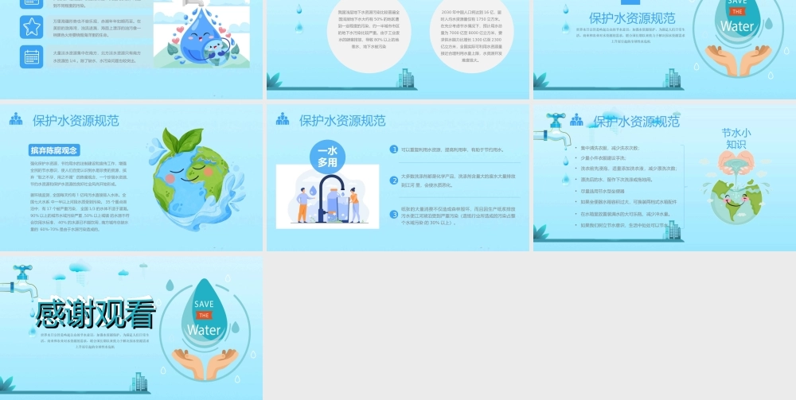796x400 pixels.
Task: Select text block beside the star icon
Action: pos(97,29)
